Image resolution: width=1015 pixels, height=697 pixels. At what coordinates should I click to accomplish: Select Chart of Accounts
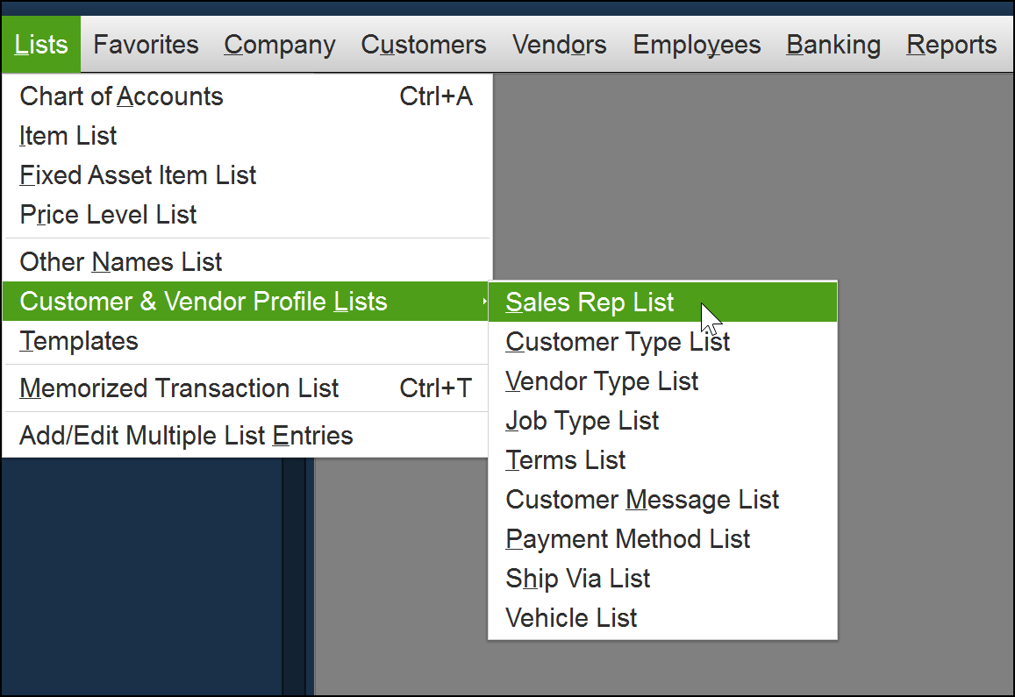[246, 96]
